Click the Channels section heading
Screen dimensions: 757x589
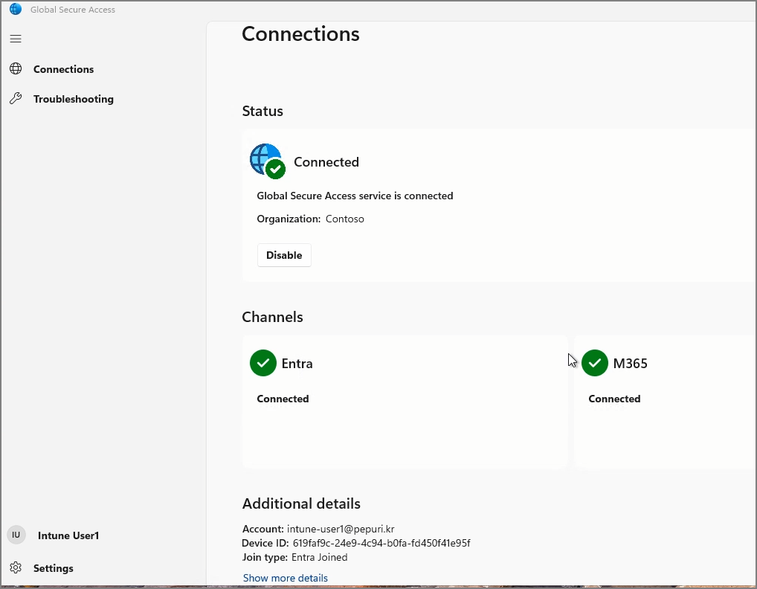(272, 317)
